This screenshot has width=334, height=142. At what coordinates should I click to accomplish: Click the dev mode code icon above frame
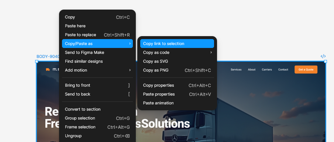tap(323, 56)
